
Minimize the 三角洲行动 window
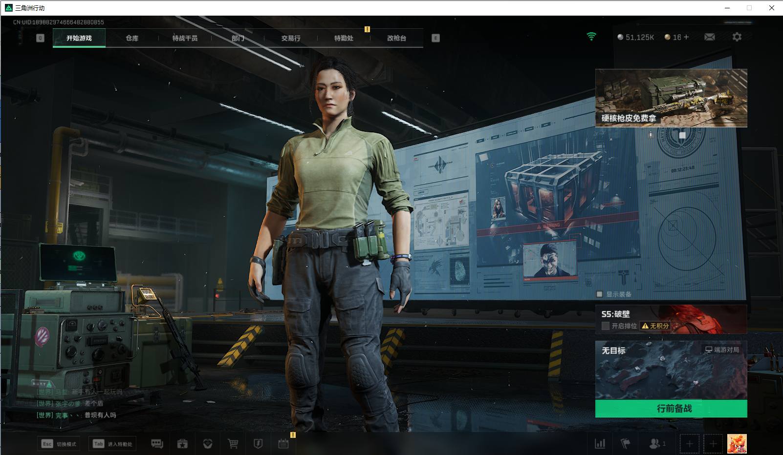click(x=727, y=8)
